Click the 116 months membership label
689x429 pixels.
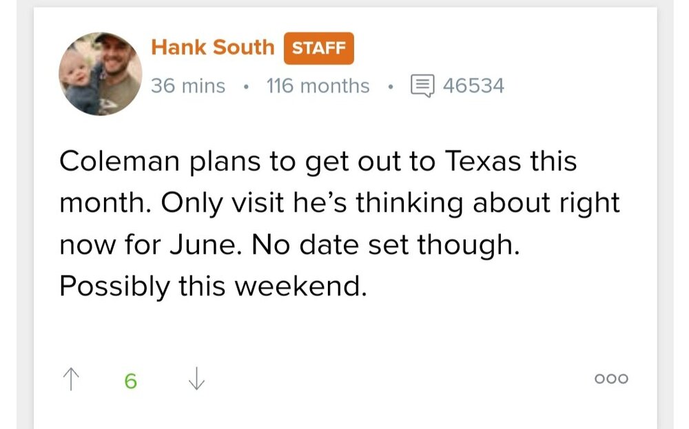(x=318, y=86)
